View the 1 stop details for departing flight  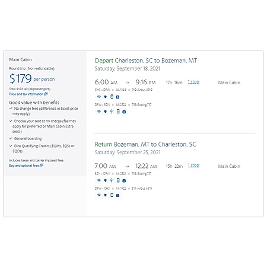tap(193, 82)
